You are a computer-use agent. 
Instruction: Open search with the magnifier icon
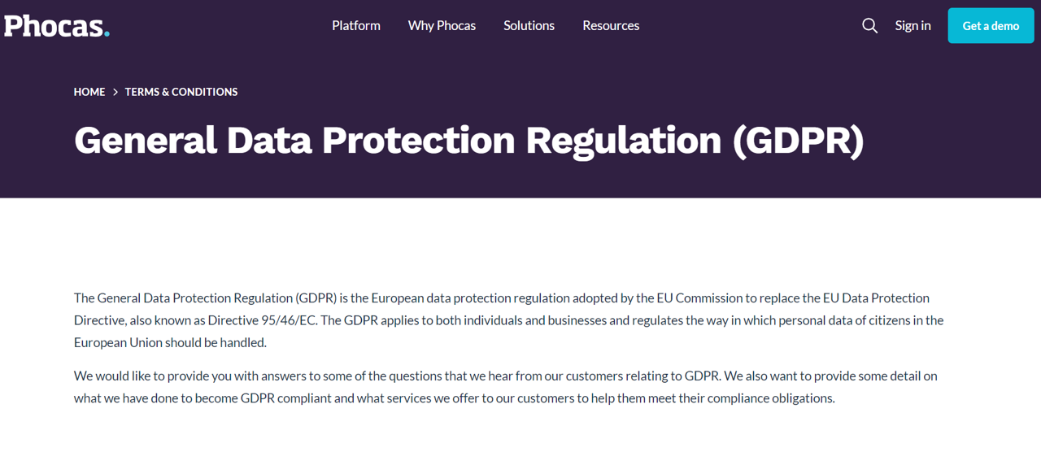pos(869,26)
